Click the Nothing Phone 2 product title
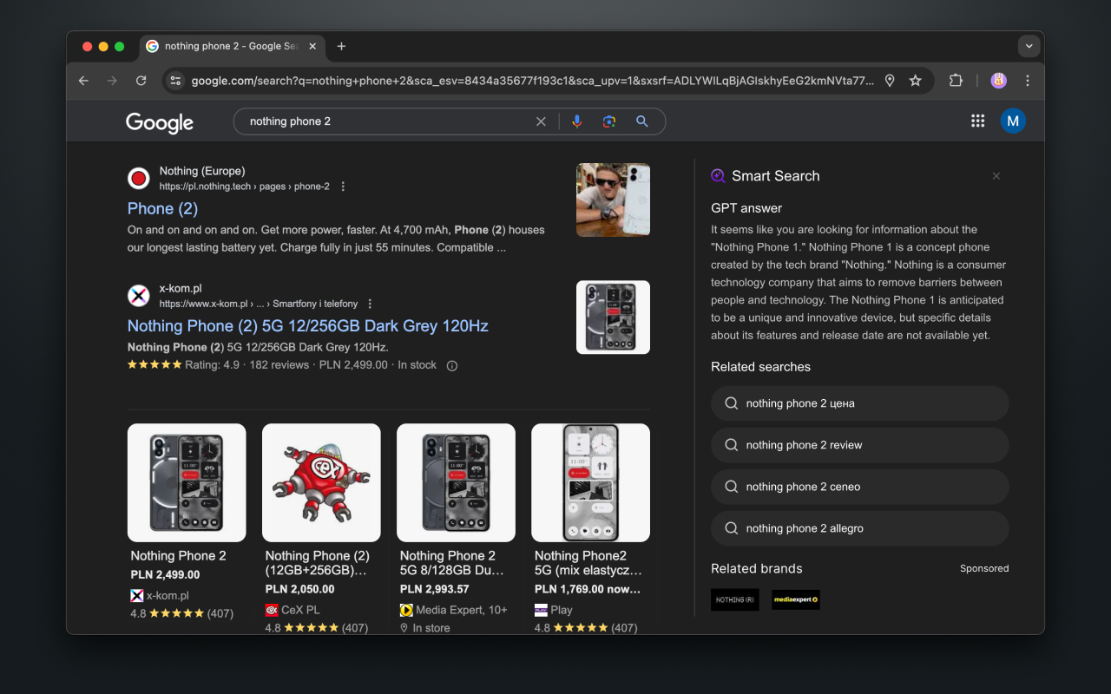 click(178, 556)
